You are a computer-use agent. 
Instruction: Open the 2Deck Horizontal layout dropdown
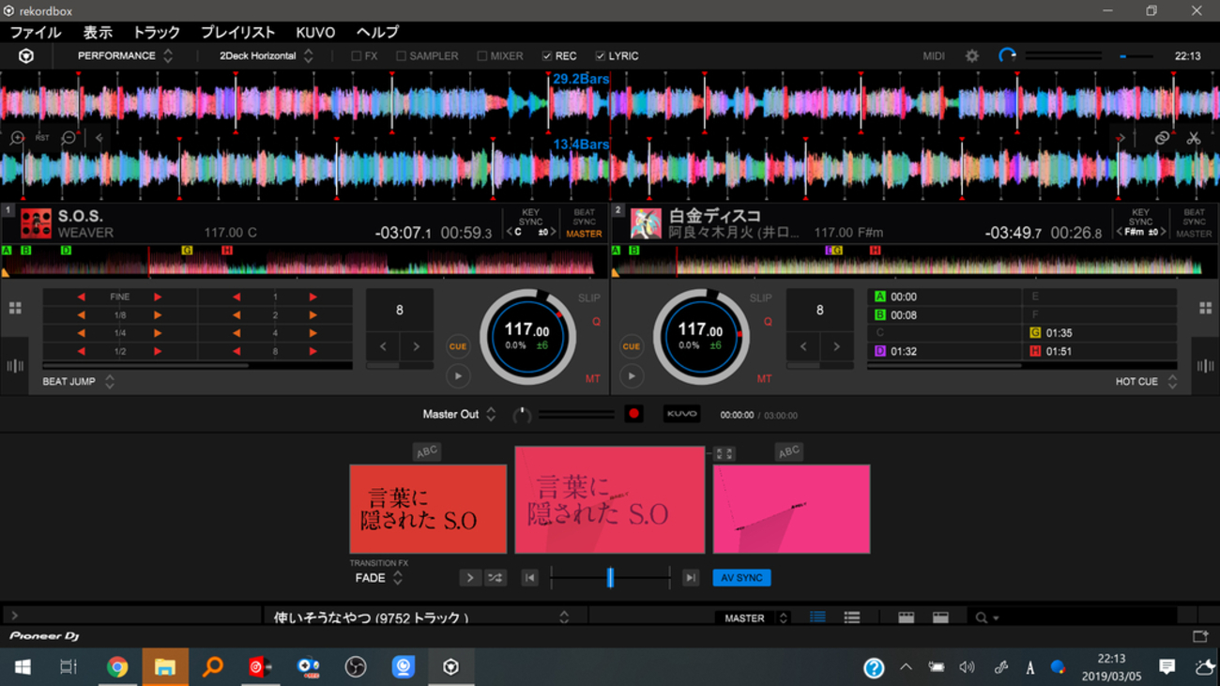(x=266, y=56)
